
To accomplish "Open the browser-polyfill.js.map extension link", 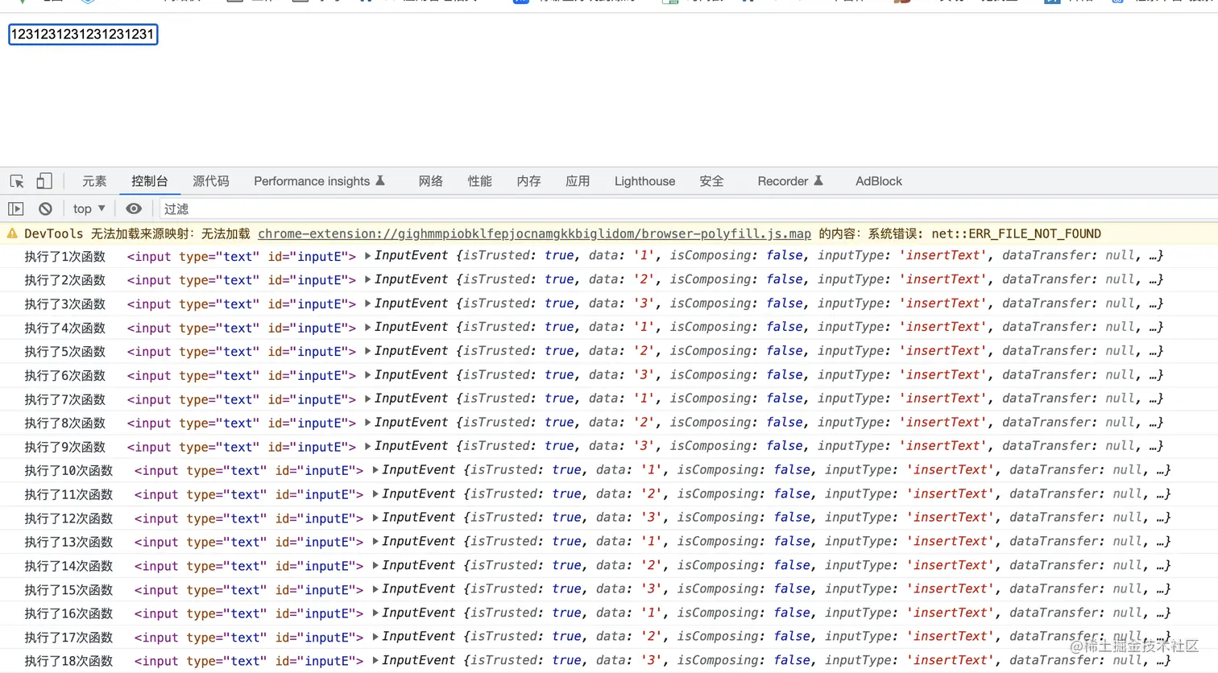I will coord(534,233).
